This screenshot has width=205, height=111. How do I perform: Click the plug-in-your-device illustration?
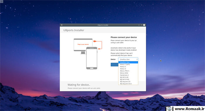click(88, 54)
